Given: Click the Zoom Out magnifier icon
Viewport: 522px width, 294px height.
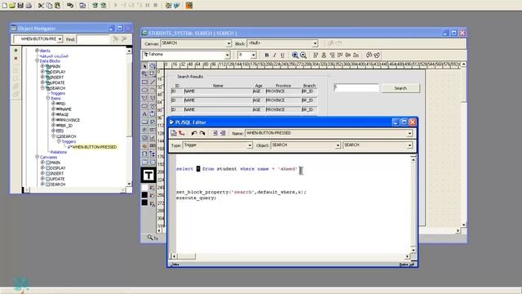Looking at the screenshot, I should click(303, 55).
